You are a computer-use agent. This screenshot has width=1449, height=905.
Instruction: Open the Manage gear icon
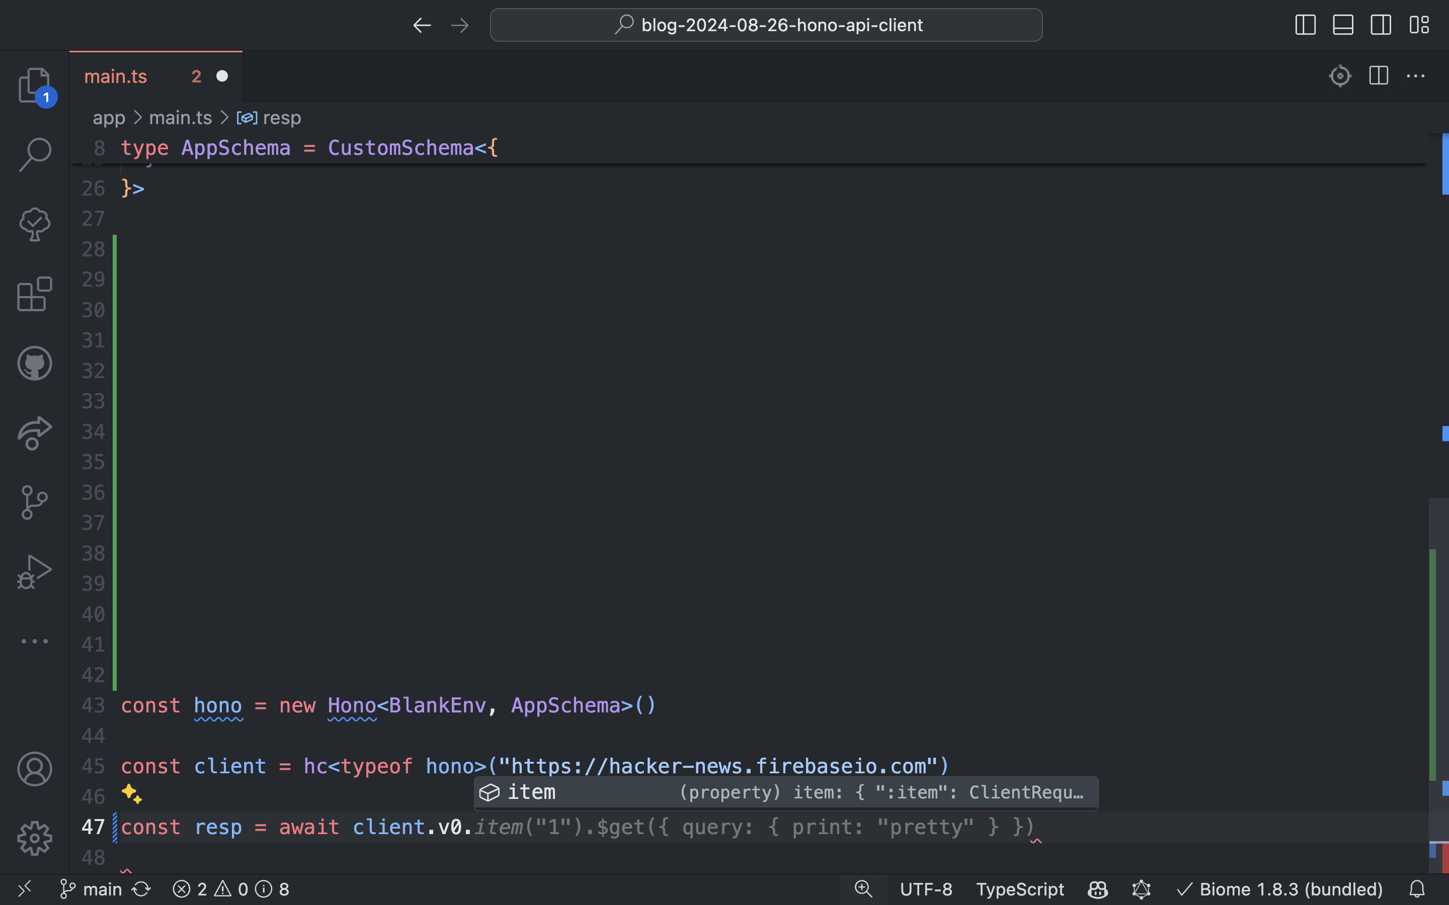(35, 838)
